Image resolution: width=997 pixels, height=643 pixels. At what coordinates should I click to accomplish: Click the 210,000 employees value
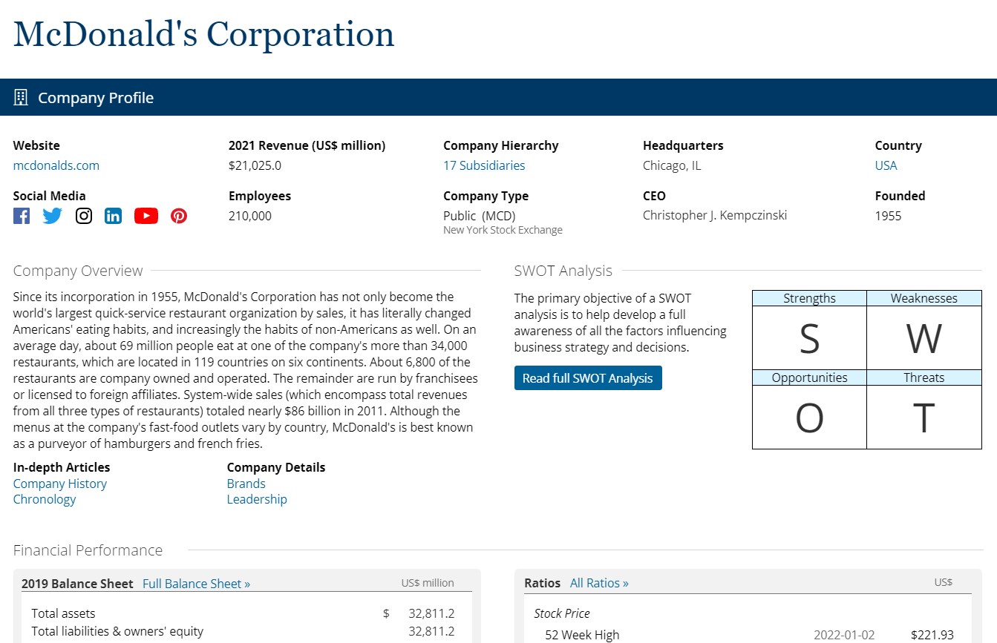point(250,216)
